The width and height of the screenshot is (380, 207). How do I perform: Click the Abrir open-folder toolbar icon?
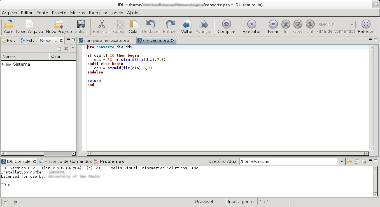click(9, 24)
